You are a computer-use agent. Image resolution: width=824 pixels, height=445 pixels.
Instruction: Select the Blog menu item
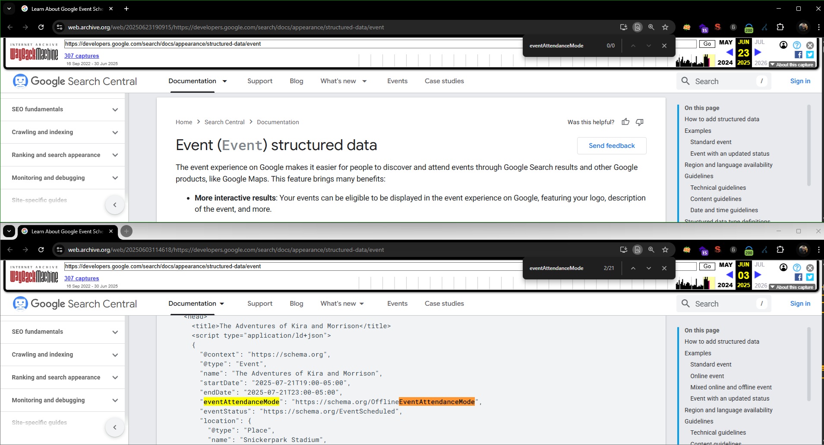[296, 81]
